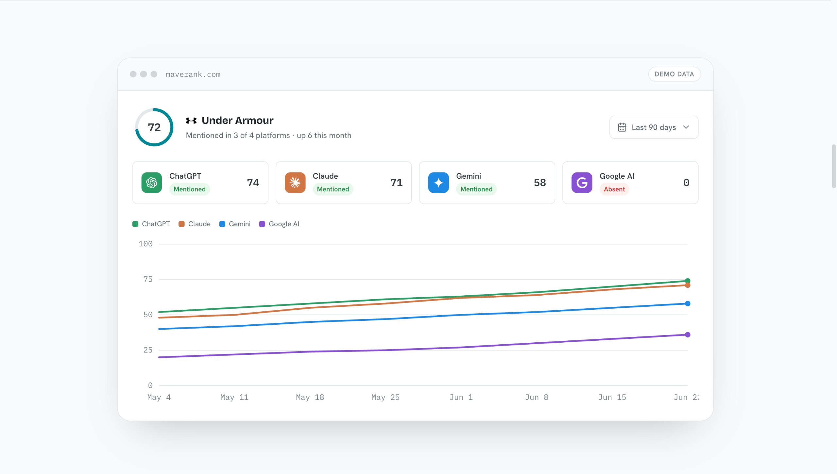Click the Gemini sparkle icon
Viewport: 837px width, 474px height.
[x=438, y=183]
